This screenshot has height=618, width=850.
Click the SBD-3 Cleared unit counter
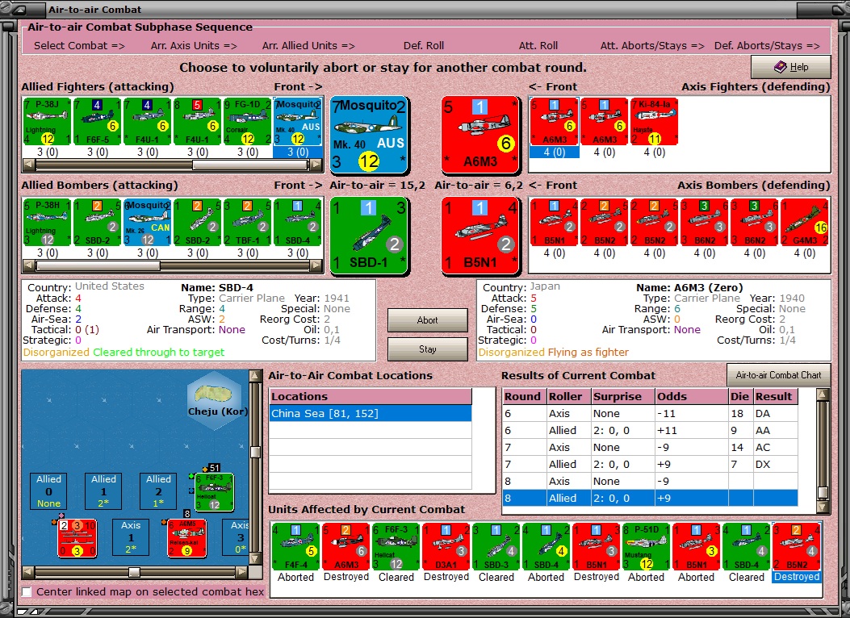[x=496, y=546]
